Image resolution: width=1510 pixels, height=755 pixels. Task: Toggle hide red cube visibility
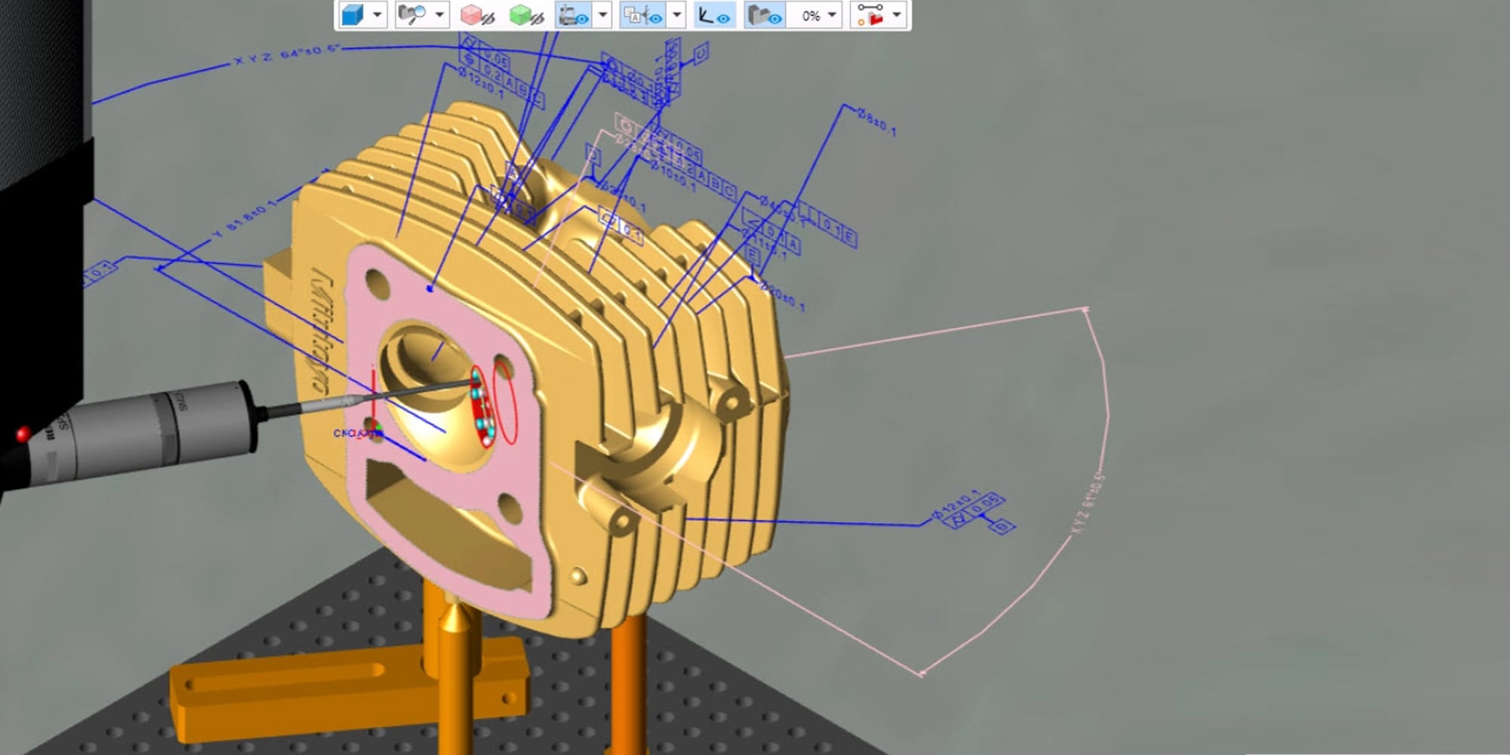point(477,15)
